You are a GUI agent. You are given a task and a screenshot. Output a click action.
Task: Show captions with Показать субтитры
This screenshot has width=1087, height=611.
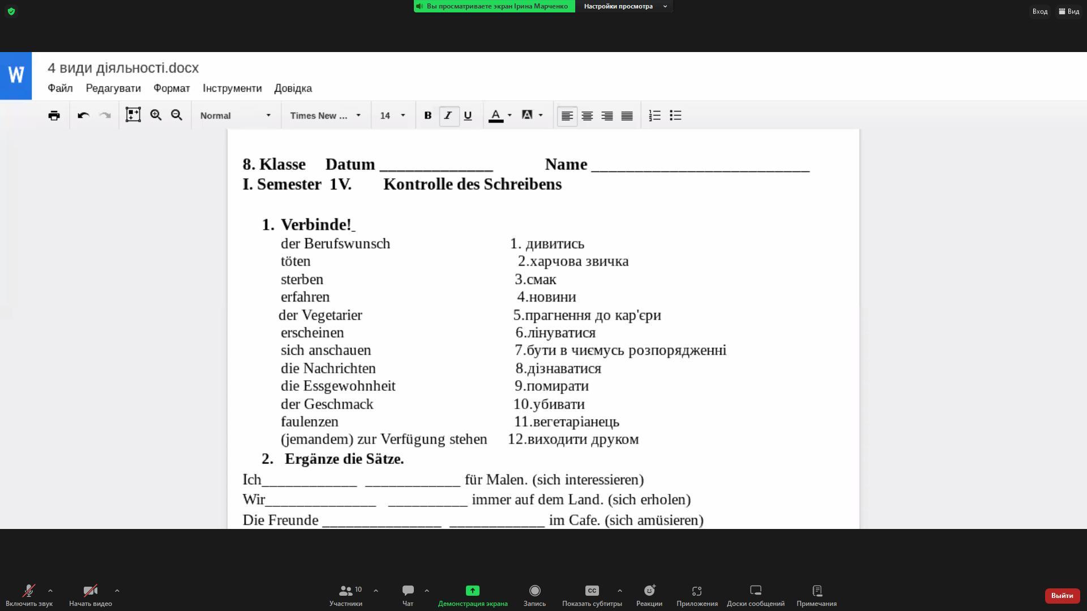point(592,596)
